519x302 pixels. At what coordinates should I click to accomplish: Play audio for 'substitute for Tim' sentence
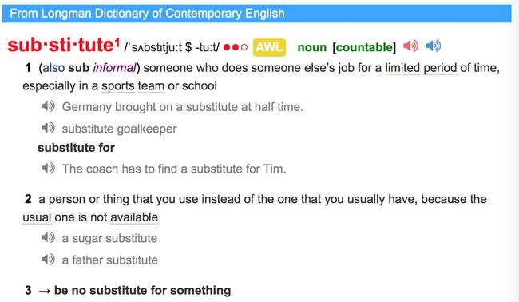[48, 169]
